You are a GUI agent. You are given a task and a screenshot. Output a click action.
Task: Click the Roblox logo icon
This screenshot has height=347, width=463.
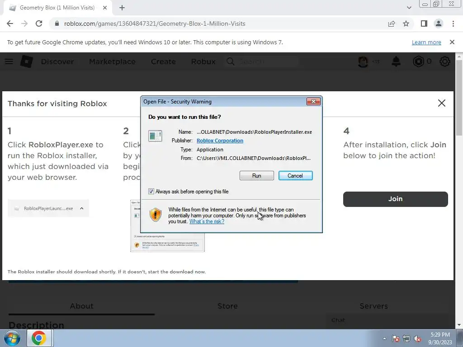pos(26,61)
